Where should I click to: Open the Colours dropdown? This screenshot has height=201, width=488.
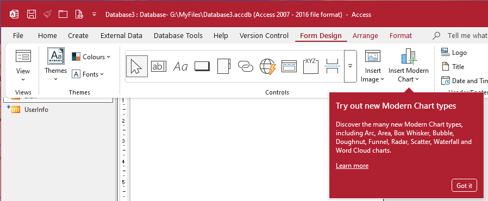click(x=91, y=57)
